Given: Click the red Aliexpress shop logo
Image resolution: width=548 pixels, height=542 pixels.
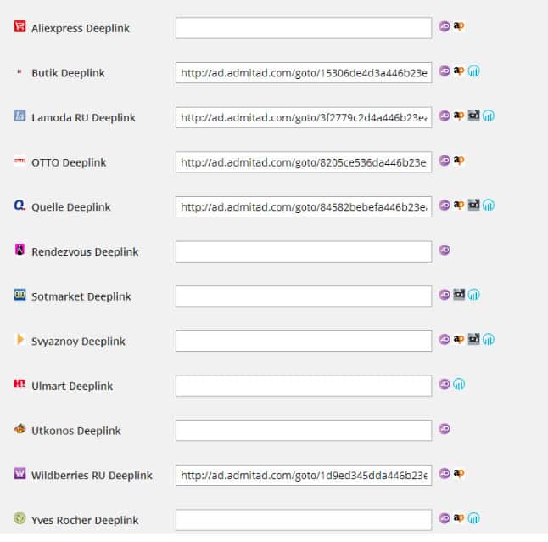Looking at the screenshot, I should (20, 27).
